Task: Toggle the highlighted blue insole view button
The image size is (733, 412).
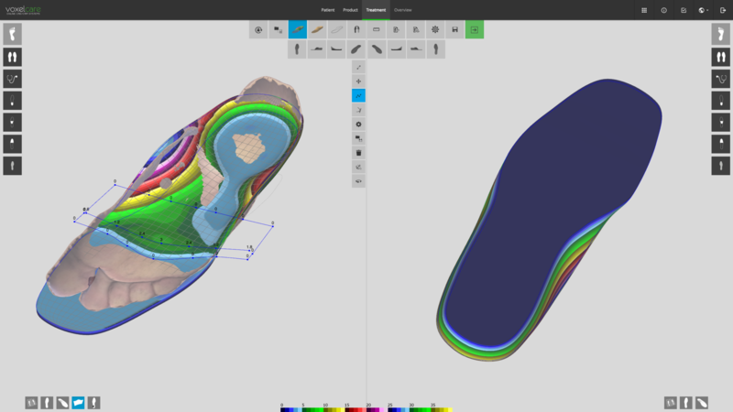Action: pyautogui.click(x=297, y=30)
